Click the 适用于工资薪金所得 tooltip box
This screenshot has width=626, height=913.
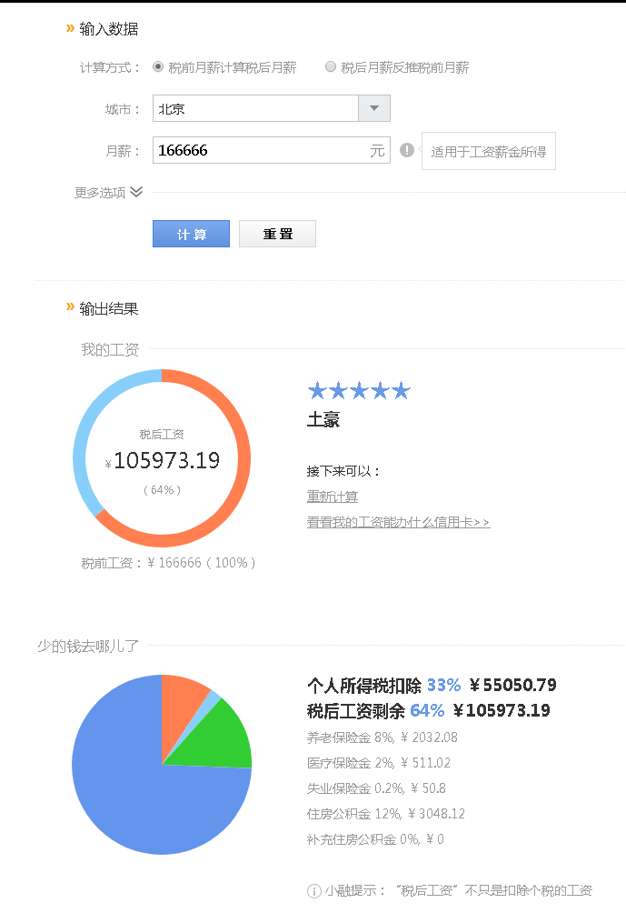pyautogui.click(x=488, y=152)
